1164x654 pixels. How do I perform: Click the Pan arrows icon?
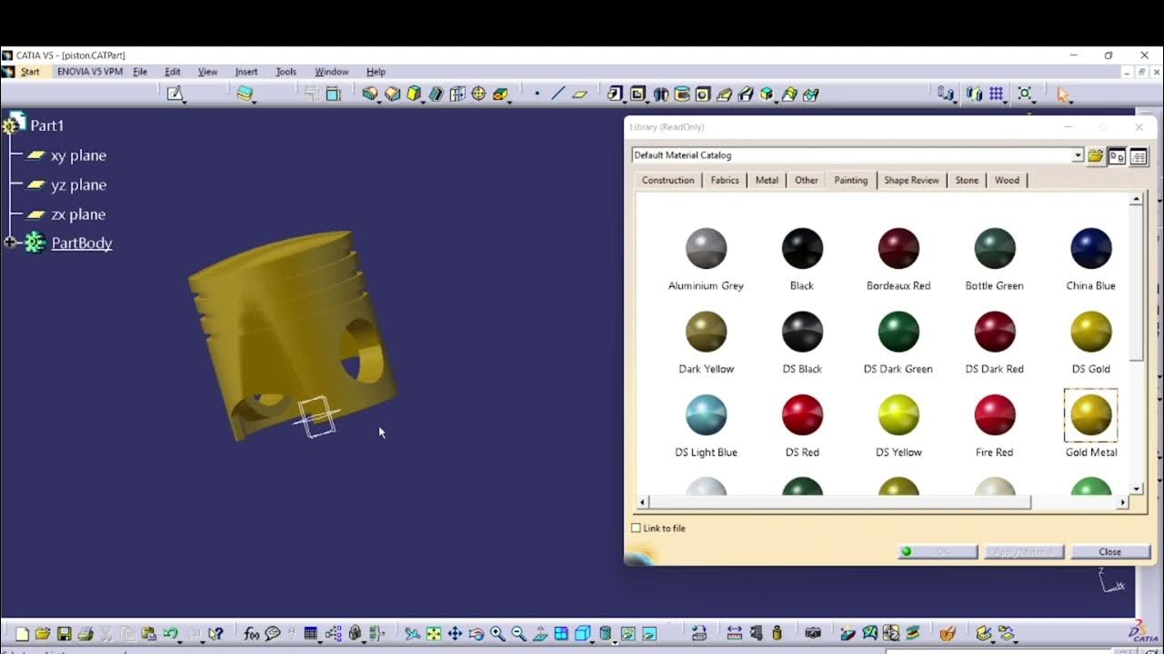(x=455, y=634)
